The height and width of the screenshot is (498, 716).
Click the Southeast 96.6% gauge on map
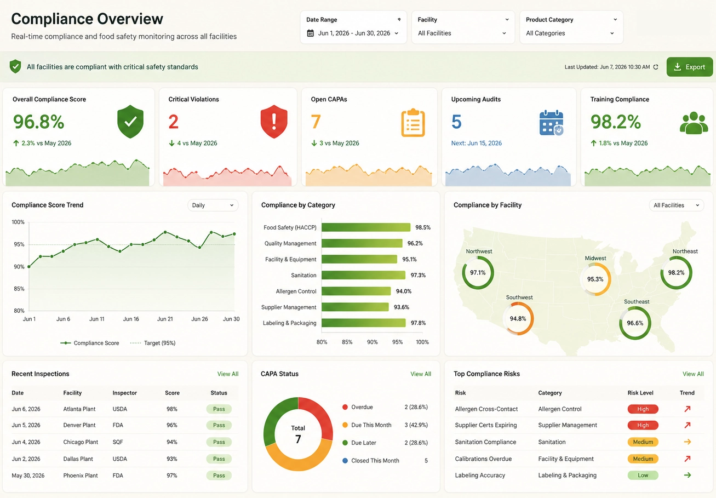click(635, 323)
